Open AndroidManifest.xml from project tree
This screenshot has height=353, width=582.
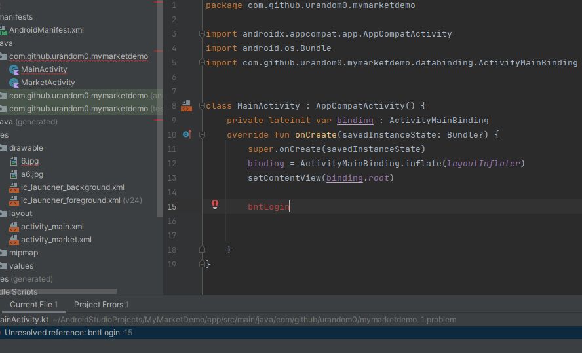point(47,30)
